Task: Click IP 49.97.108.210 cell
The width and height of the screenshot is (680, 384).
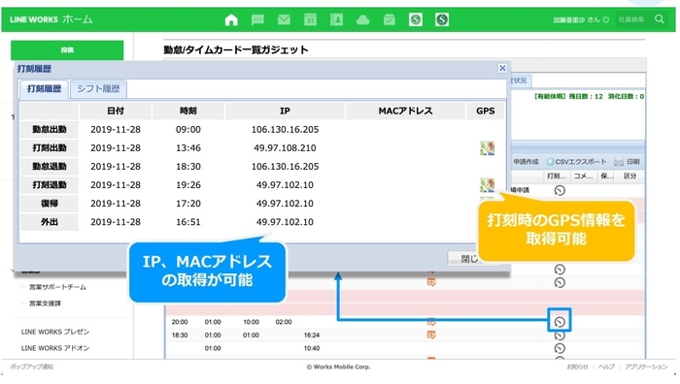Action: (x=285, y=148)
